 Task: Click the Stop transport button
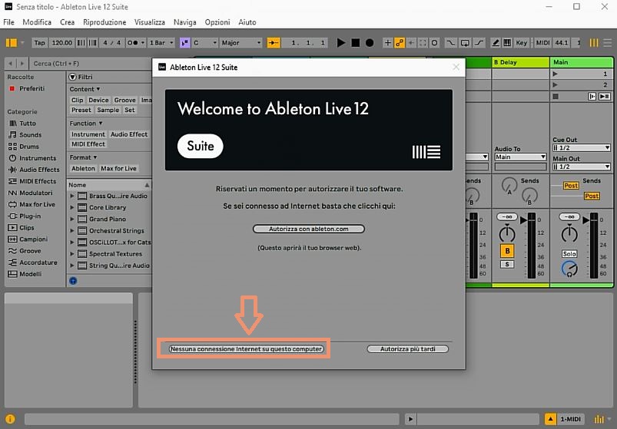[356, 43]
